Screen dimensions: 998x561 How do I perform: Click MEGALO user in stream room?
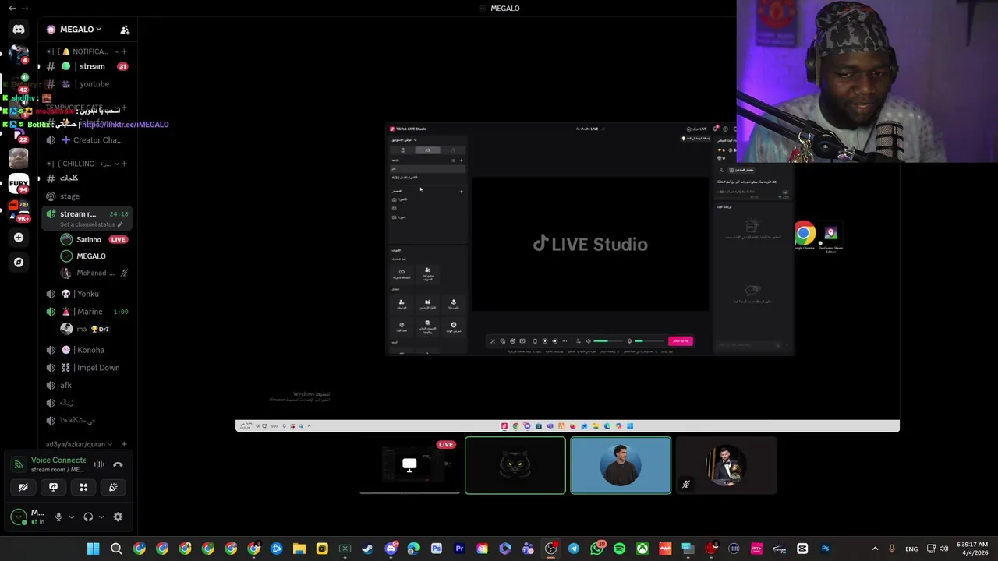coord(94,256)
